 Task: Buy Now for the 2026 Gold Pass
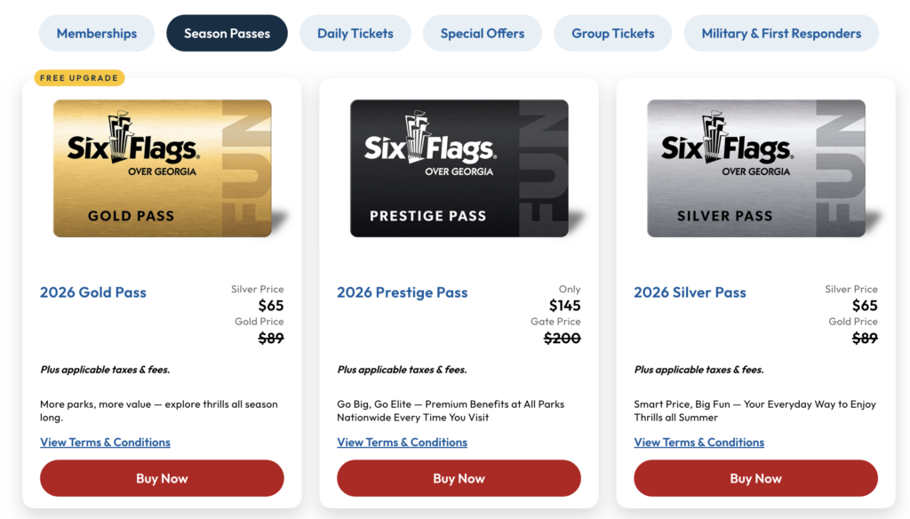tap(161, 478)
